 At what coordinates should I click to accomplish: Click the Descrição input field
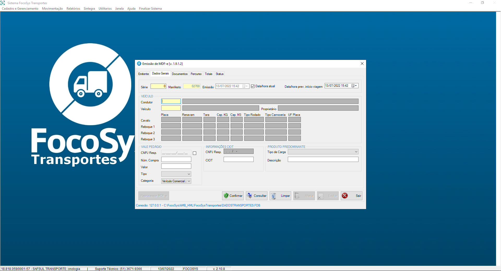323,159
